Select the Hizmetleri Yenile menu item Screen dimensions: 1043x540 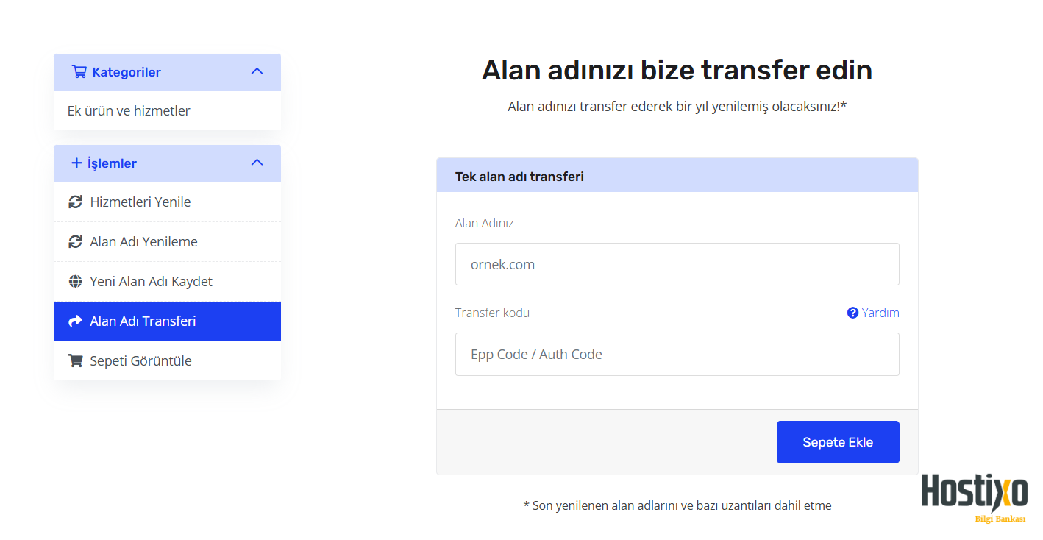[x=140, y=202]
